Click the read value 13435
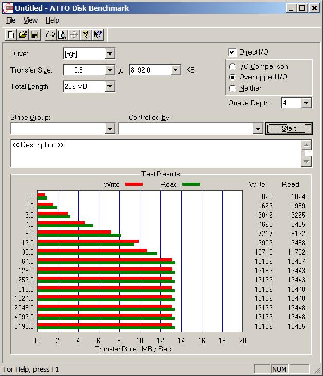 coord(296,326)
